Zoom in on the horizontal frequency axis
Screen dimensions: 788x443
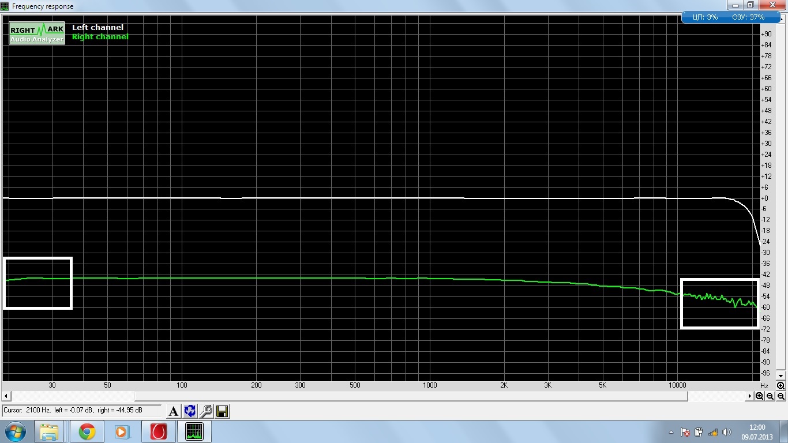pos(759,396)
